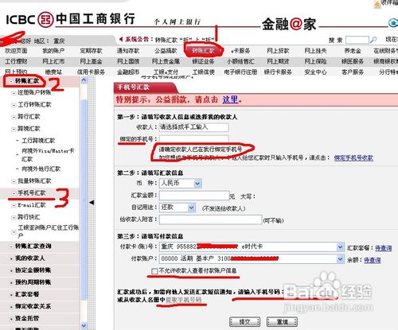
Task: Open the 安全中心 menu
Action: (x=315, y=72)
